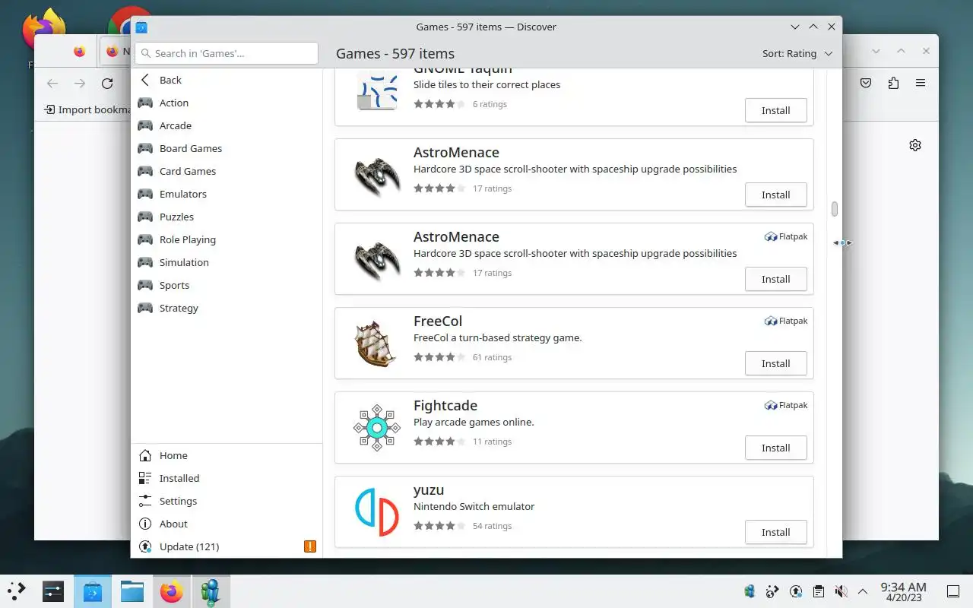Select the Card Games category
The image size is (973, 608).
point(227,171)
